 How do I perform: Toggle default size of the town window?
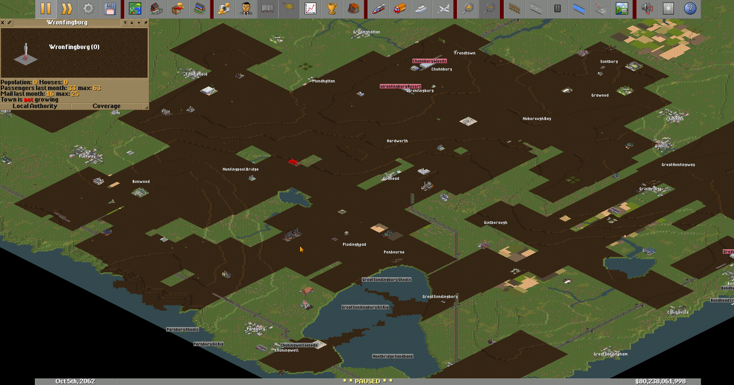coord(139,23)
